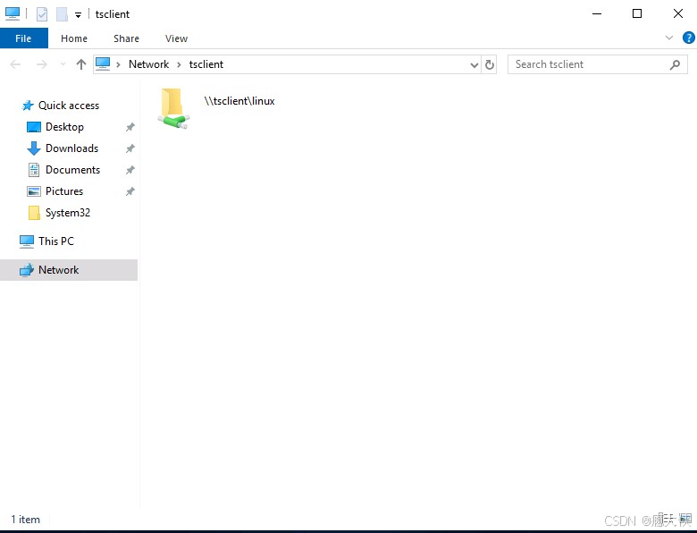
Task: Open the address bar history dropdown
Action: pyautogui.click(x=474, y=65)
